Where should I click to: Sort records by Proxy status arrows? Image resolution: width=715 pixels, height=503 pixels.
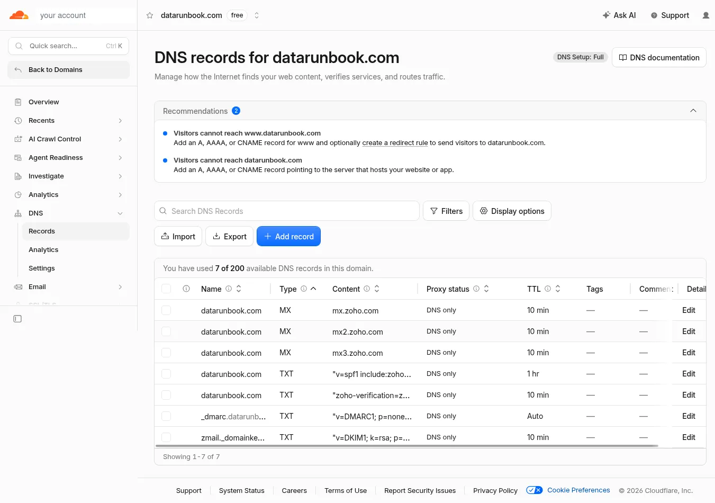point(486,289)
